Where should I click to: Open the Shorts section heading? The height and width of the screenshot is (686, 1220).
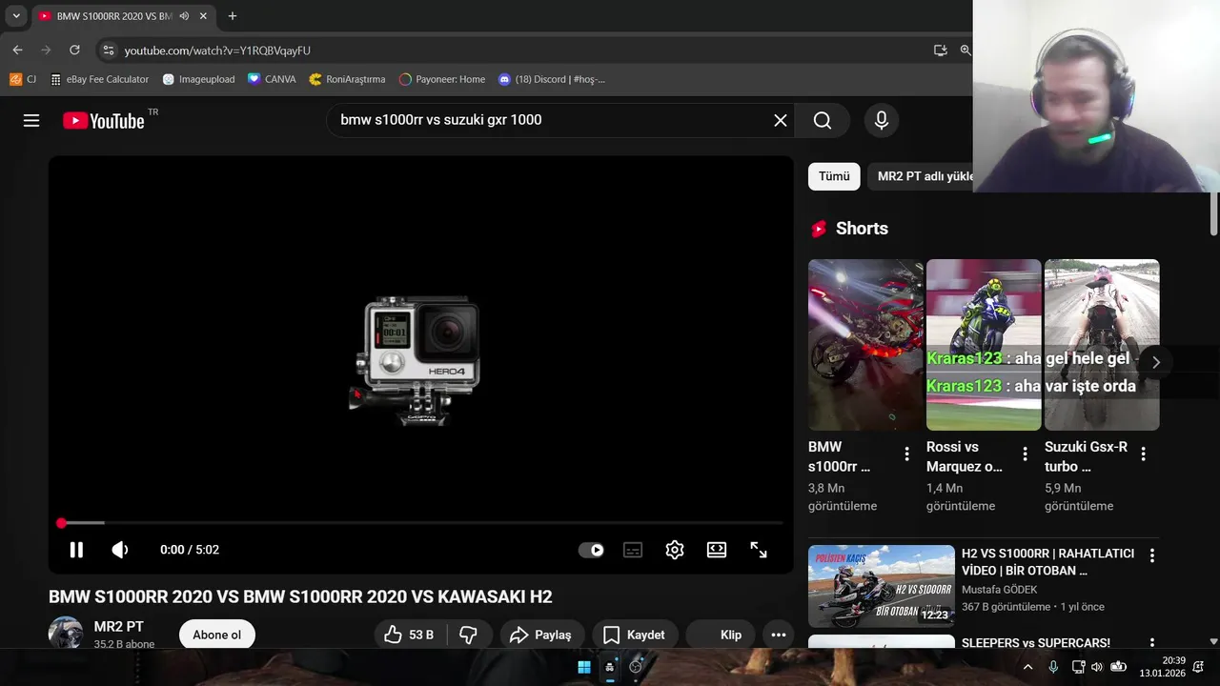(x=862, y=229)
